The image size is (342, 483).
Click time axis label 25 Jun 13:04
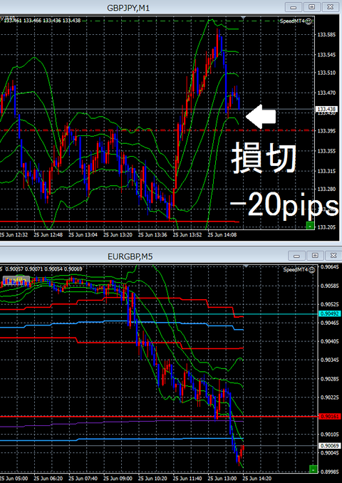coord(83,234)
